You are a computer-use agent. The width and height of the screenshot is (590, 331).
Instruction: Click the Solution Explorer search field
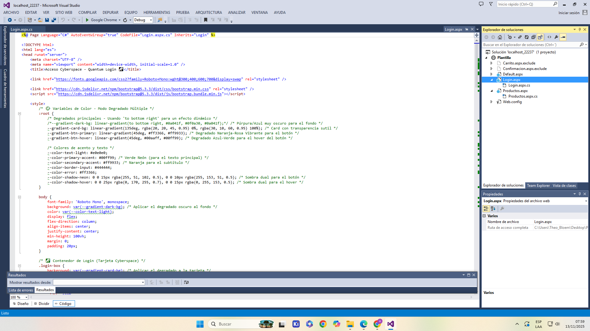(x=530, y=45)
